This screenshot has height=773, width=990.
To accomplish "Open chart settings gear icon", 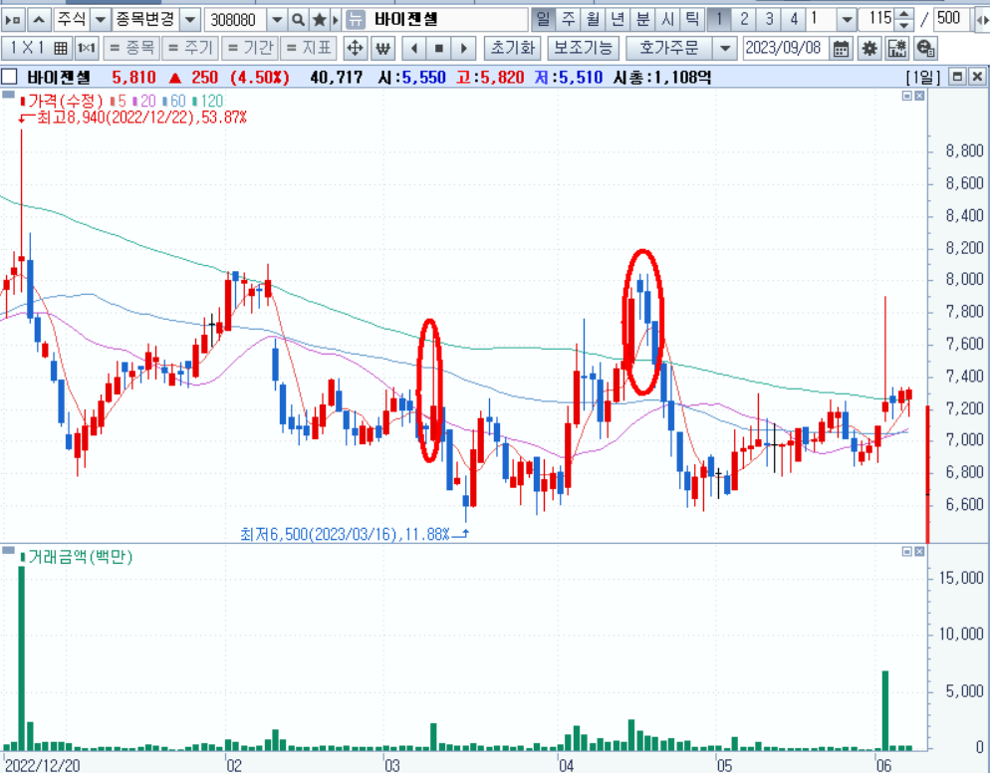I will click(869, 49).
